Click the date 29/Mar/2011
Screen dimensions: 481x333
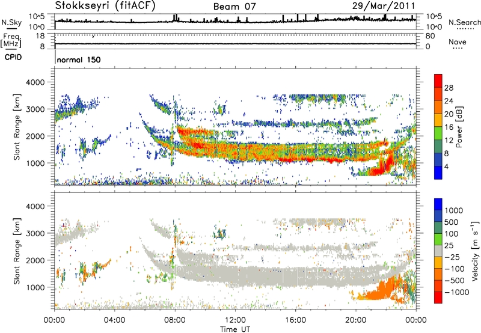[384, 5]
